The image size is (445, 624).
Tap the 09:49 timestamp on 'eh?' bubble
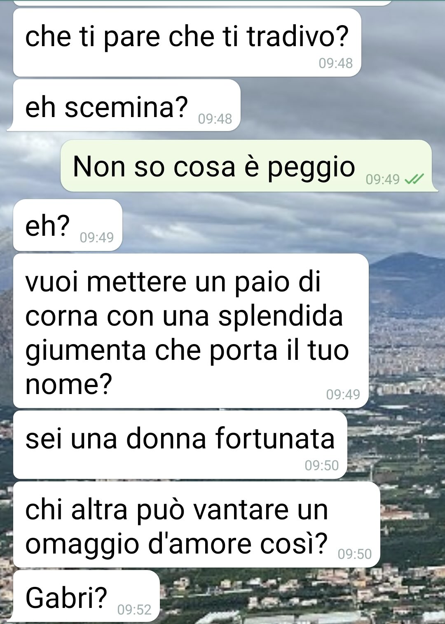pyautogui.click(x=97, y=237)
